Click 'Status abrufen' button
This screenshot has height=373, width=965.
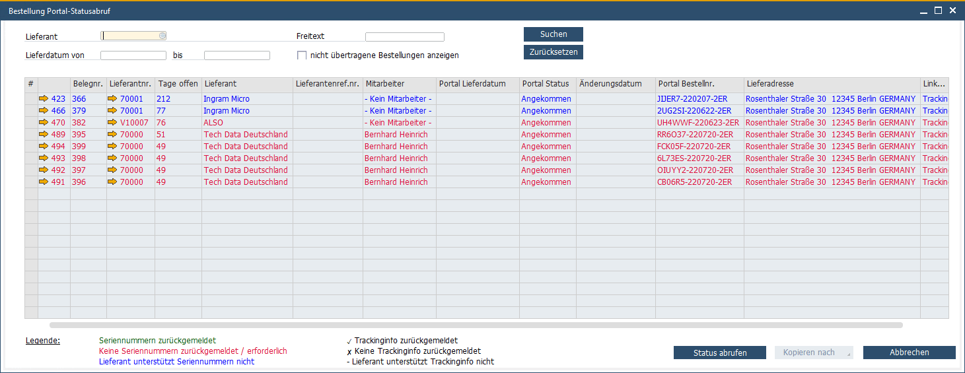coord(719,353)
